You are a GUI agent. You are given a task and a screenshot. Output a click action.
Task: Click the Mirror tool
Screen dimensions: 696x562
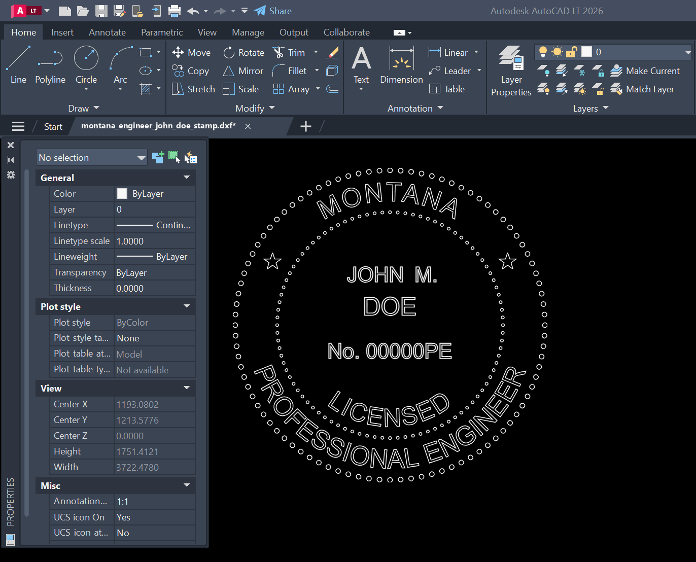pos(243,71)
